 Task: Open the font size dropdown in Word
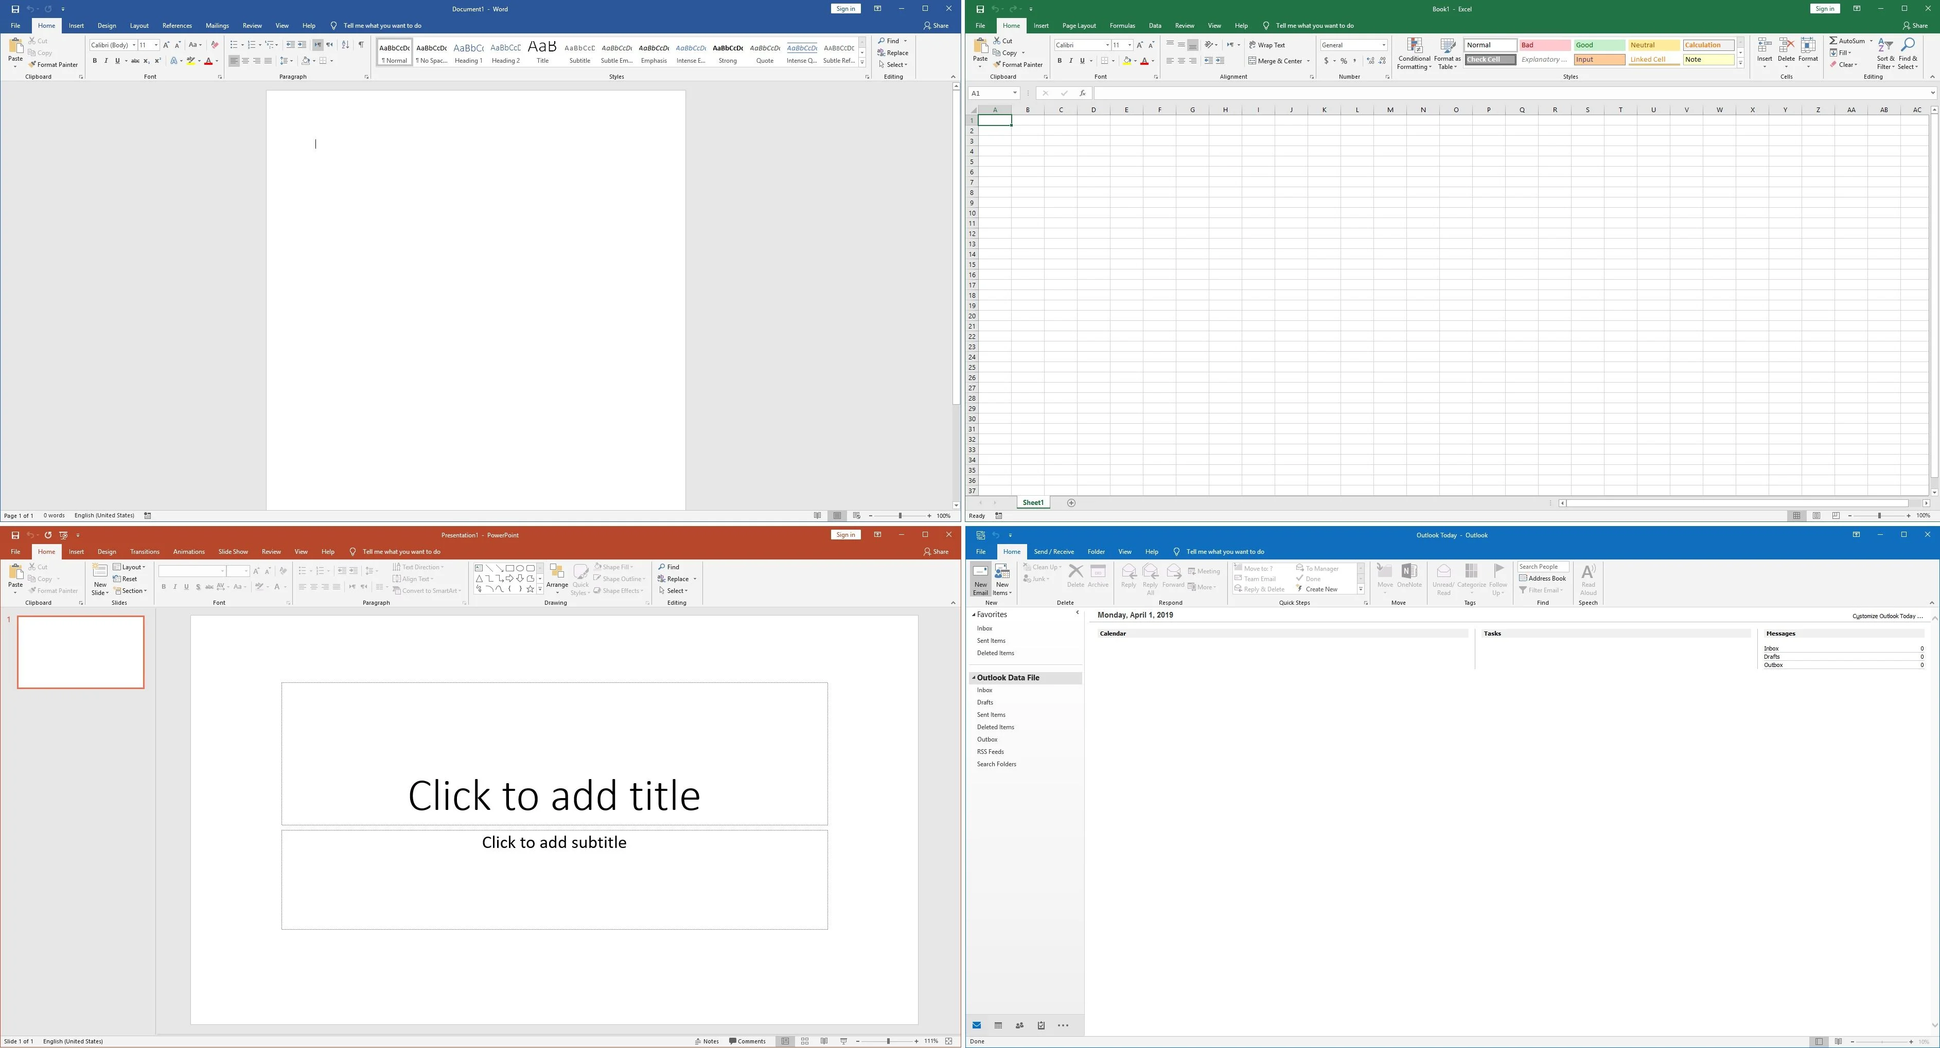pyautogui.click(x=156, y=45)
